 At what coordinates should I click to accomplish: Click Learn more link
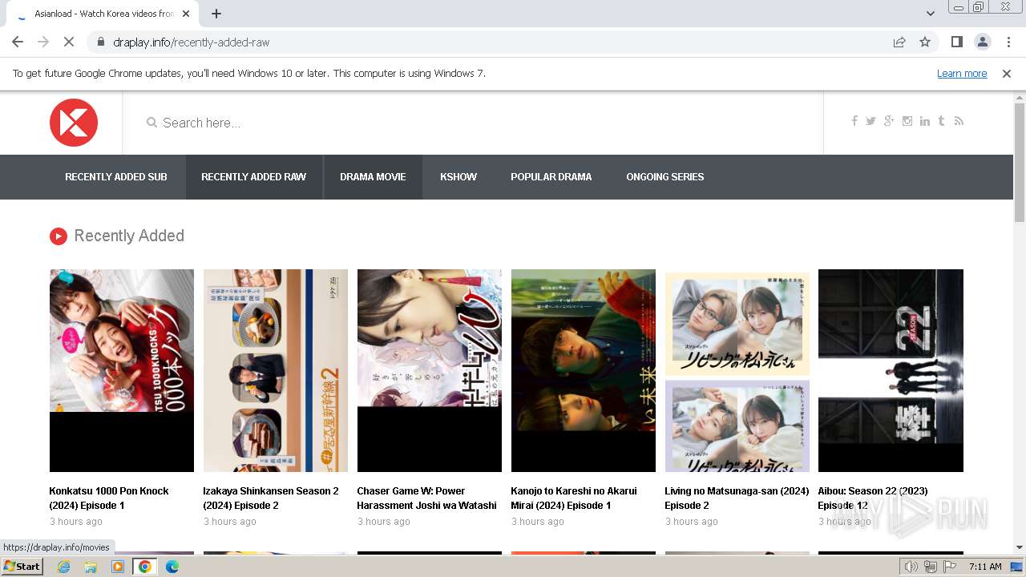(962, 73)
